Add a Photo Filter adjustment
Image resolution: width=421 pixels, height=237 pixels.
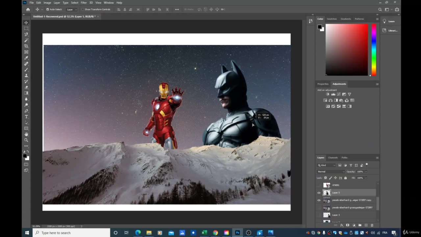pyautogui.click(x=341, y=100)
